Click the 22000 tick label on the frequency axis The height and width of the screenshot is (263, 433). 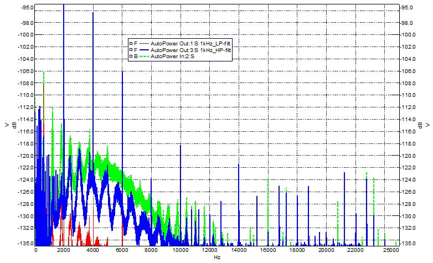click(x=355, y=250)
